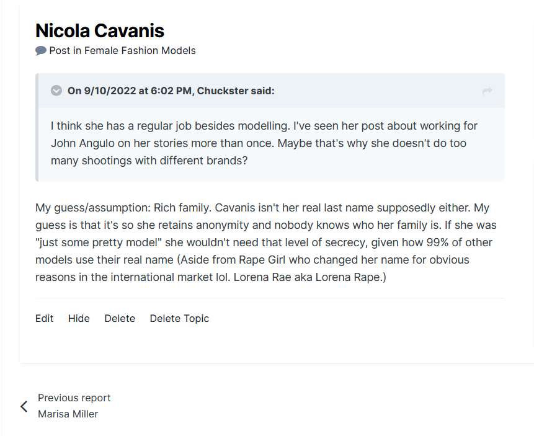Open the Female Fashion Models forum link
The height and width of the screenshot is (436, 534).
click(140, 51)
